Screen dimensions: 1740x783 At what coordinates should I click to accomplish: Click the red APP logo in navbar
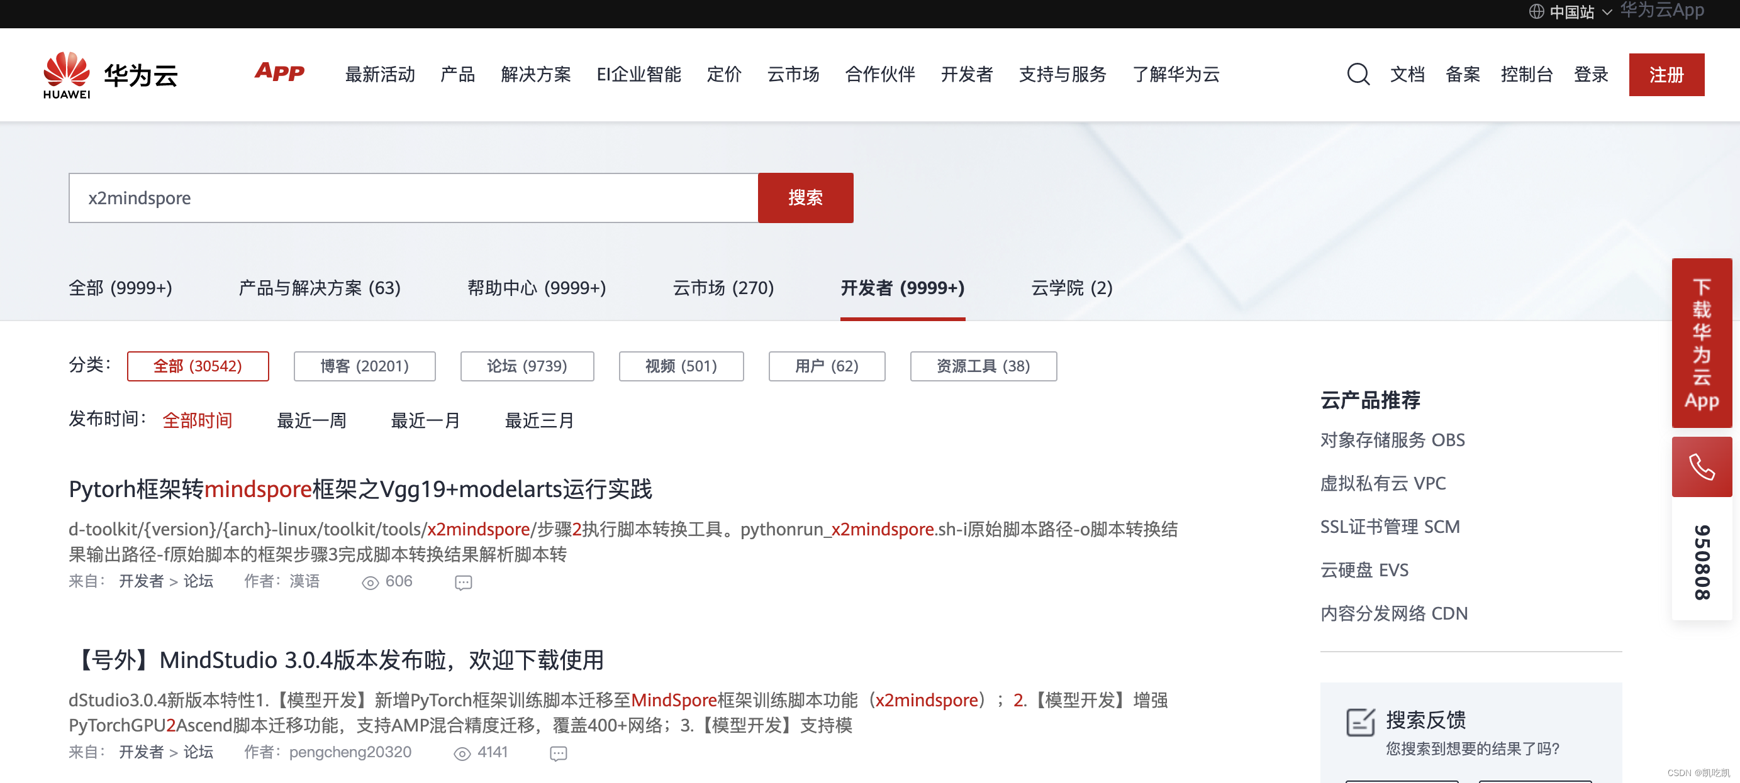[x=280, y=72]
